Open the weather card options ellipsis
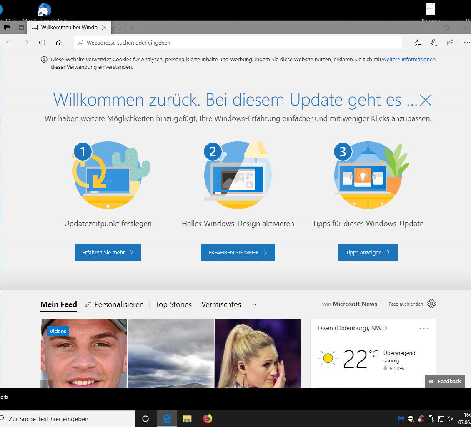The width and height of the screenshot is (471, 435). [424, 329]
